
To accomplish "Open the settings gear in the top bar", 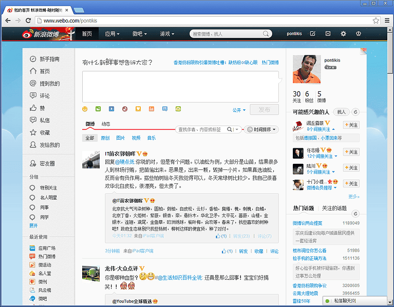I will point(343,34).
